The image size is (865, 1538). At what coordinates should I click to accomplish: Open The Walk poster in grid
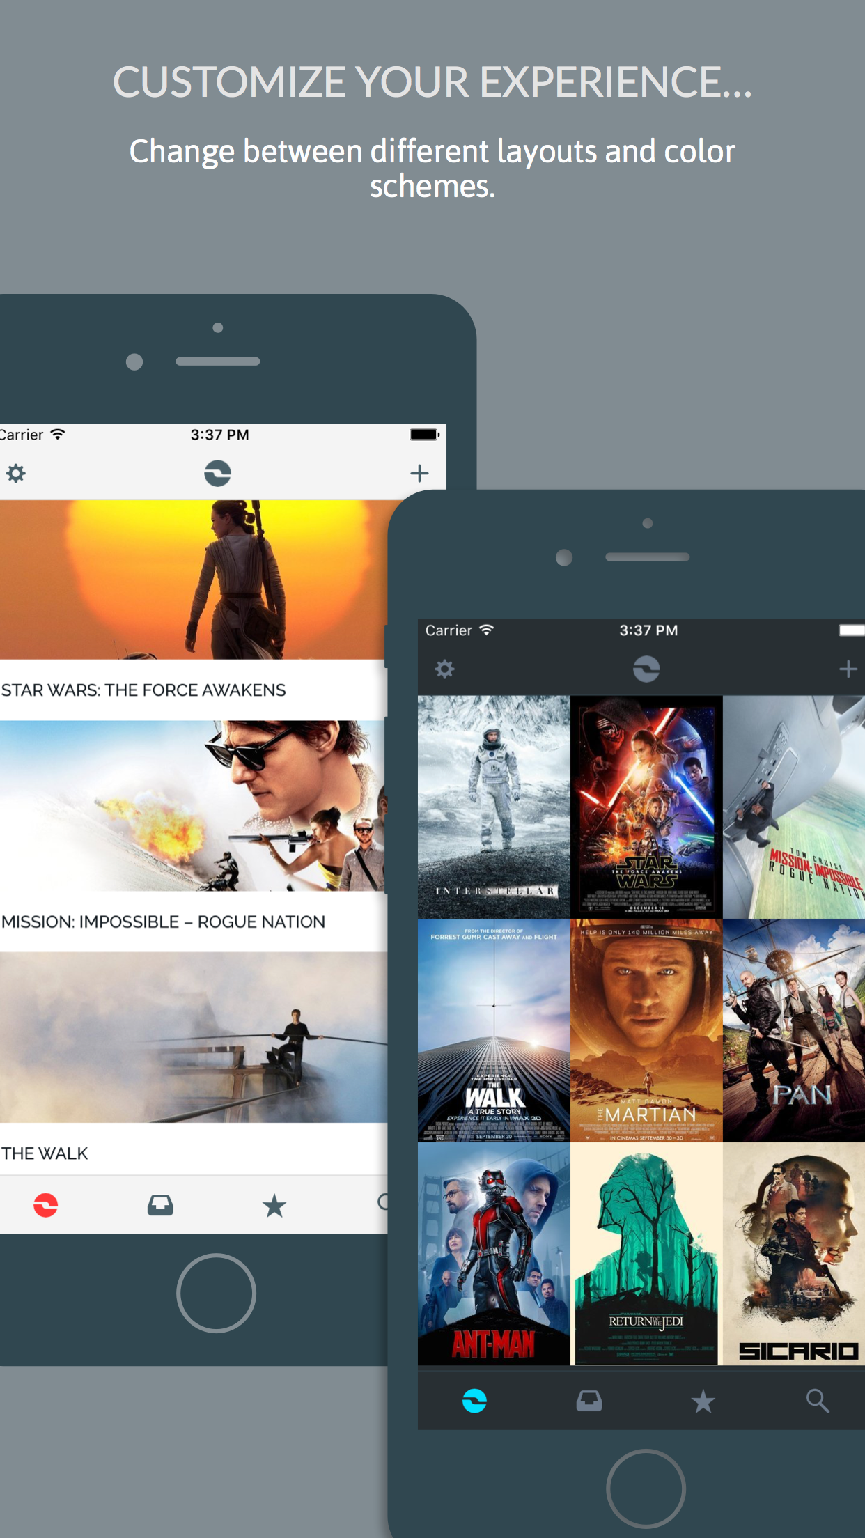point(494,1030)
